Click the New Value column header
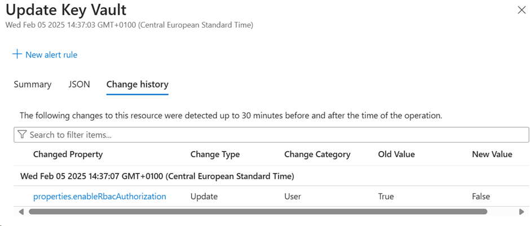This screenshot has height=226, width=530. click(x=492, y=154)
